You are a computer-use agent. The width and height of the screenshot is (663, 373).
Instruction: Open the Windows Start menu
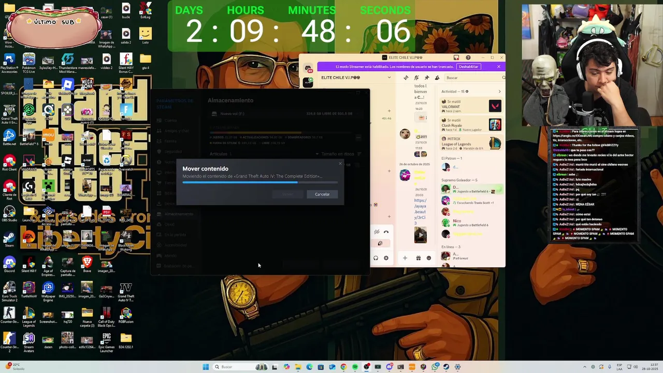(x=206, y=367)
